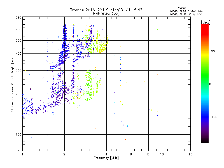224x168 pixels.
Task: Click the colorbar tick label "-100"
Action: click(x=213, y=117)
